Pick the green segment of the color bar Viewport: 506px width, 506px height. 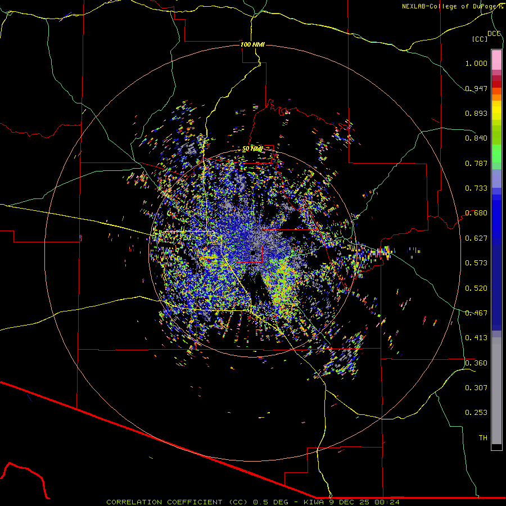click(x=496, y=153)
